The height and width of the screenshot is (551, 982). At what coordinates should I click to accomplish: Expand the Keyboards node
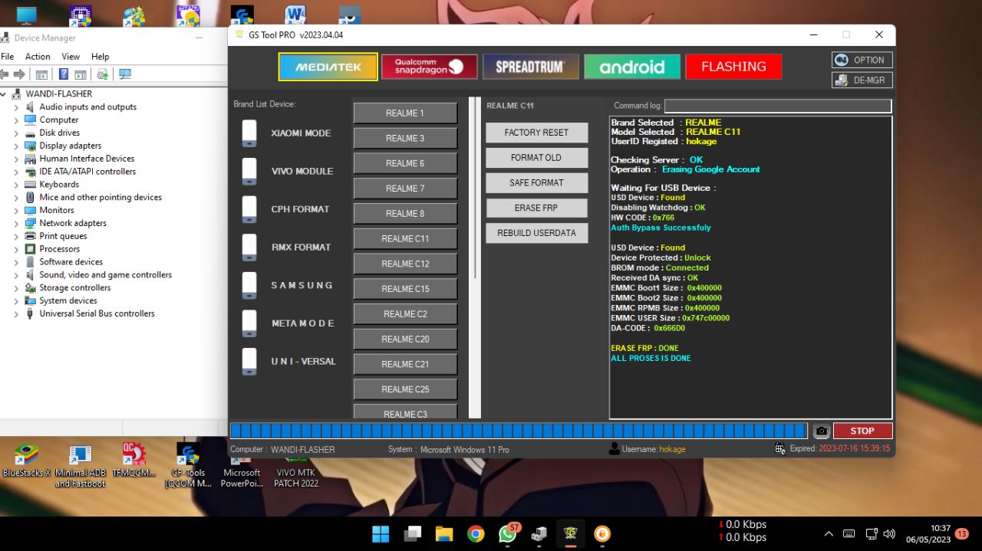pyautogui.click(x=16, y=185)
